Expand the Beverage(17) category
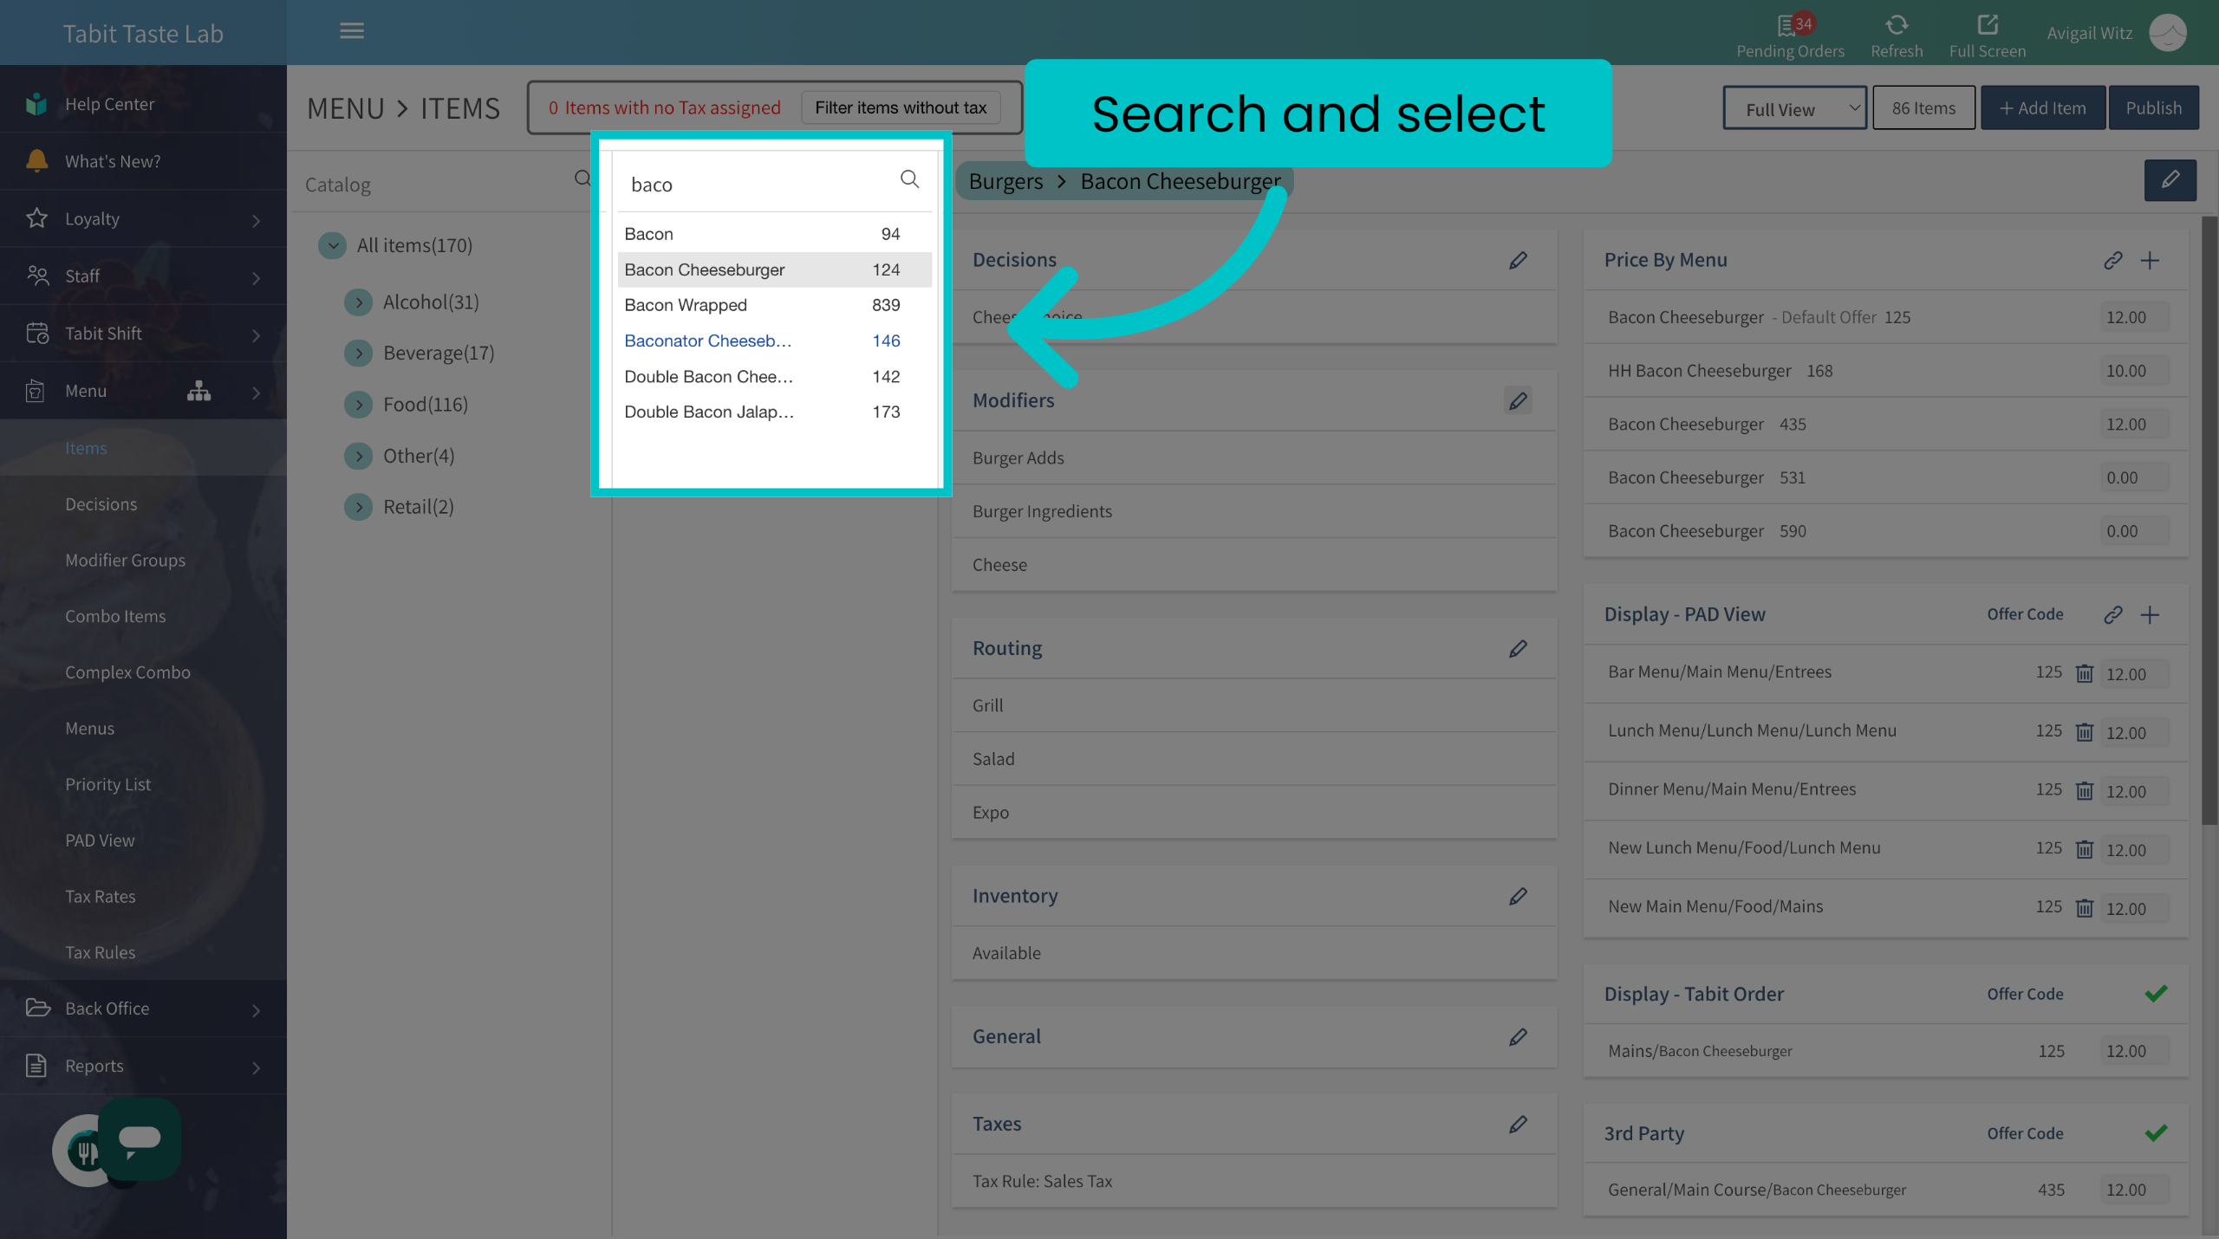 (x=358, y=353)
